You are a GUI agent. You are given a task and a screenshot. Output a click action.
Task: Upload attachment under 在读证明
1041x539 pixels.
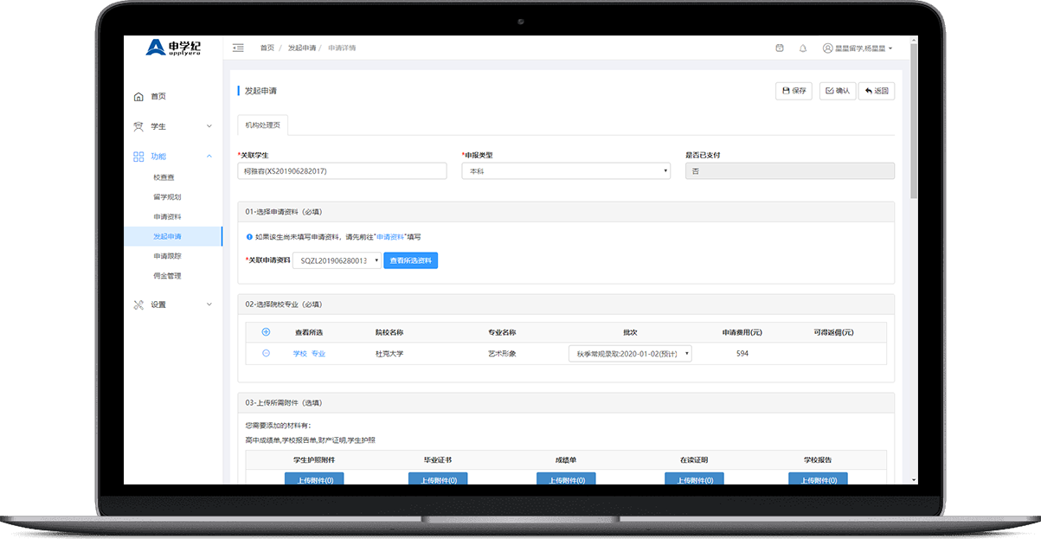pyautogui.click(x=694, y=478)
